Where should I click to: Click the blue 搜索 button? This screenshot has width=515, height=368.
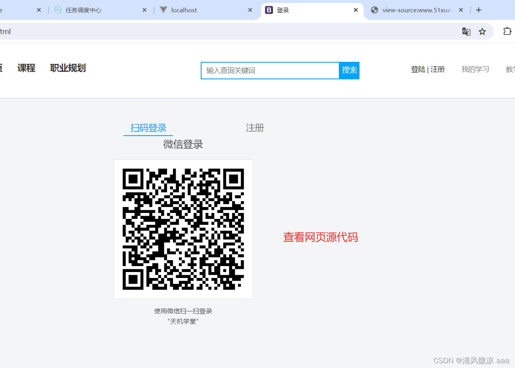pos(349,71)
